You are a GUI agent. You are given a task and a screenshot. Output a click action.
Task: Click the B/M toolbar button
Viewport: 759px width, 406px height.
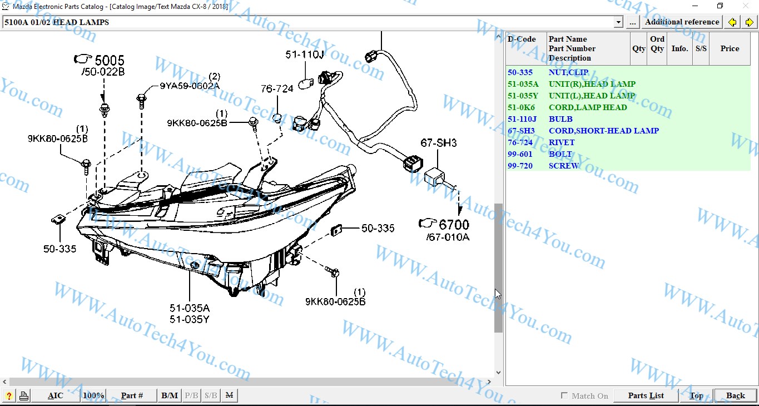[x=170, y=395]
